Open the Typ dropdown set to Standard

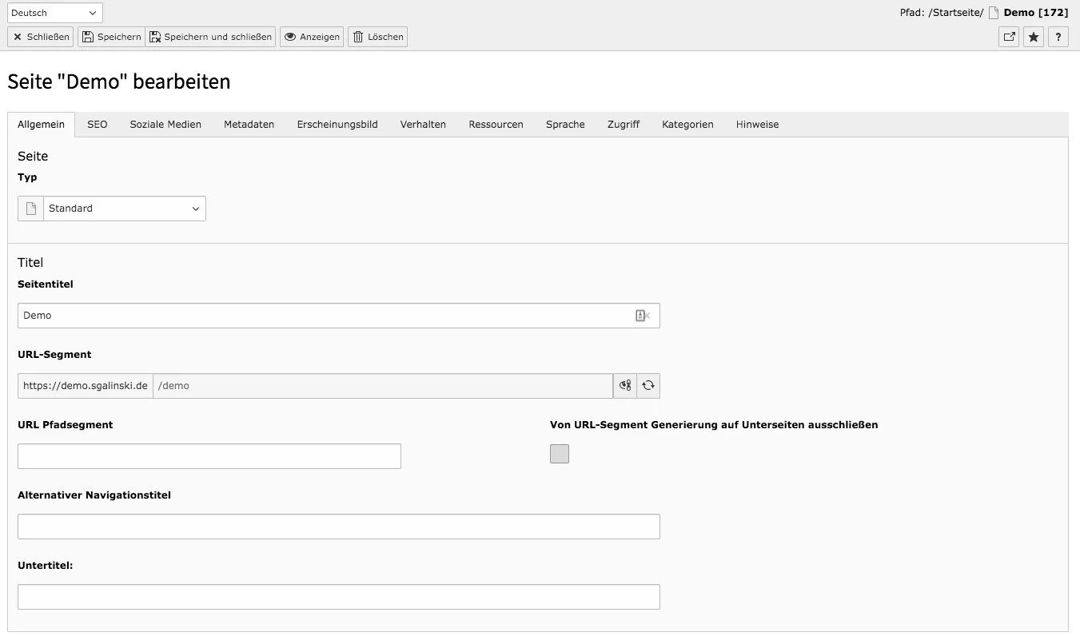pos(124,208)
